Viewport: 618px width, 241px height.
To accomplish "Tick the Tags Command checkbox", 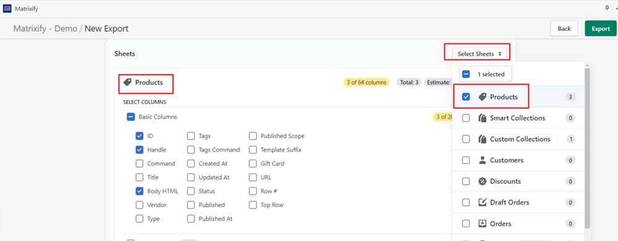I will pos(191,150).
